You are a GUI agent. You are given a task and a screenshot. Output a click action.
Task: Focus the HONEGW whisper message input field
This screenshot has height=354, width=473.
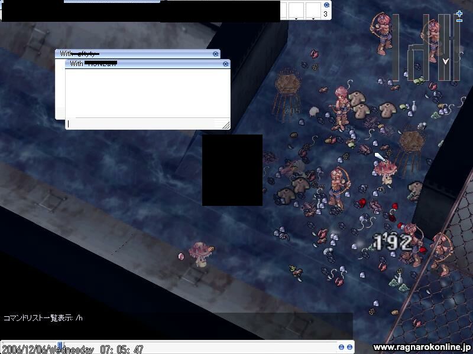point(144,124)
